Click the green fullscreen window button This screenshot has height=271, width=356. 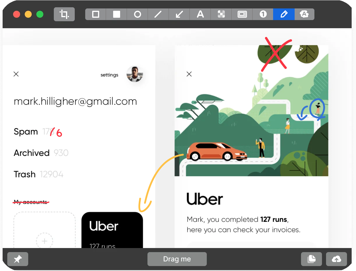[40, 14]
